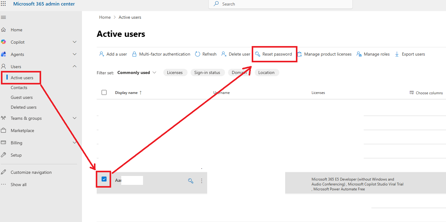The height and width of the screenshot is (222, 446).
Task: Click the Add a user button label
Action: pyautogui.click(x=117, y=54)
